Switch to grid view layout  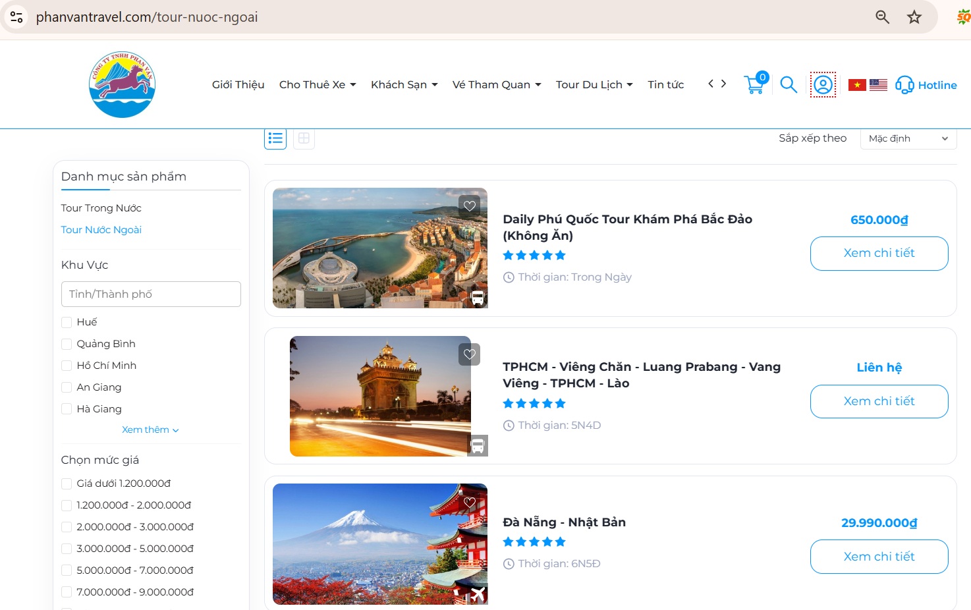[304, 138]
